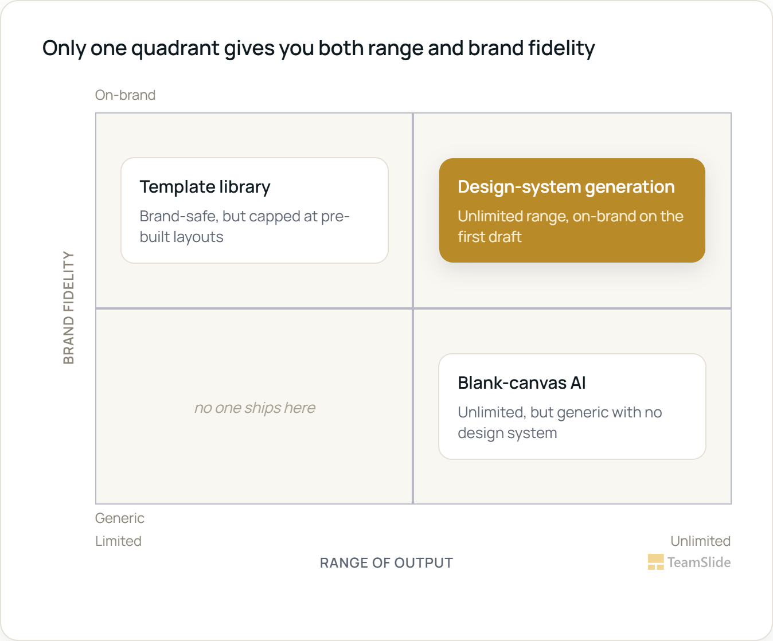The image size is (773, 641).
Task: Click the Unlimited axis marker
Action: click(x=701, y=541)
